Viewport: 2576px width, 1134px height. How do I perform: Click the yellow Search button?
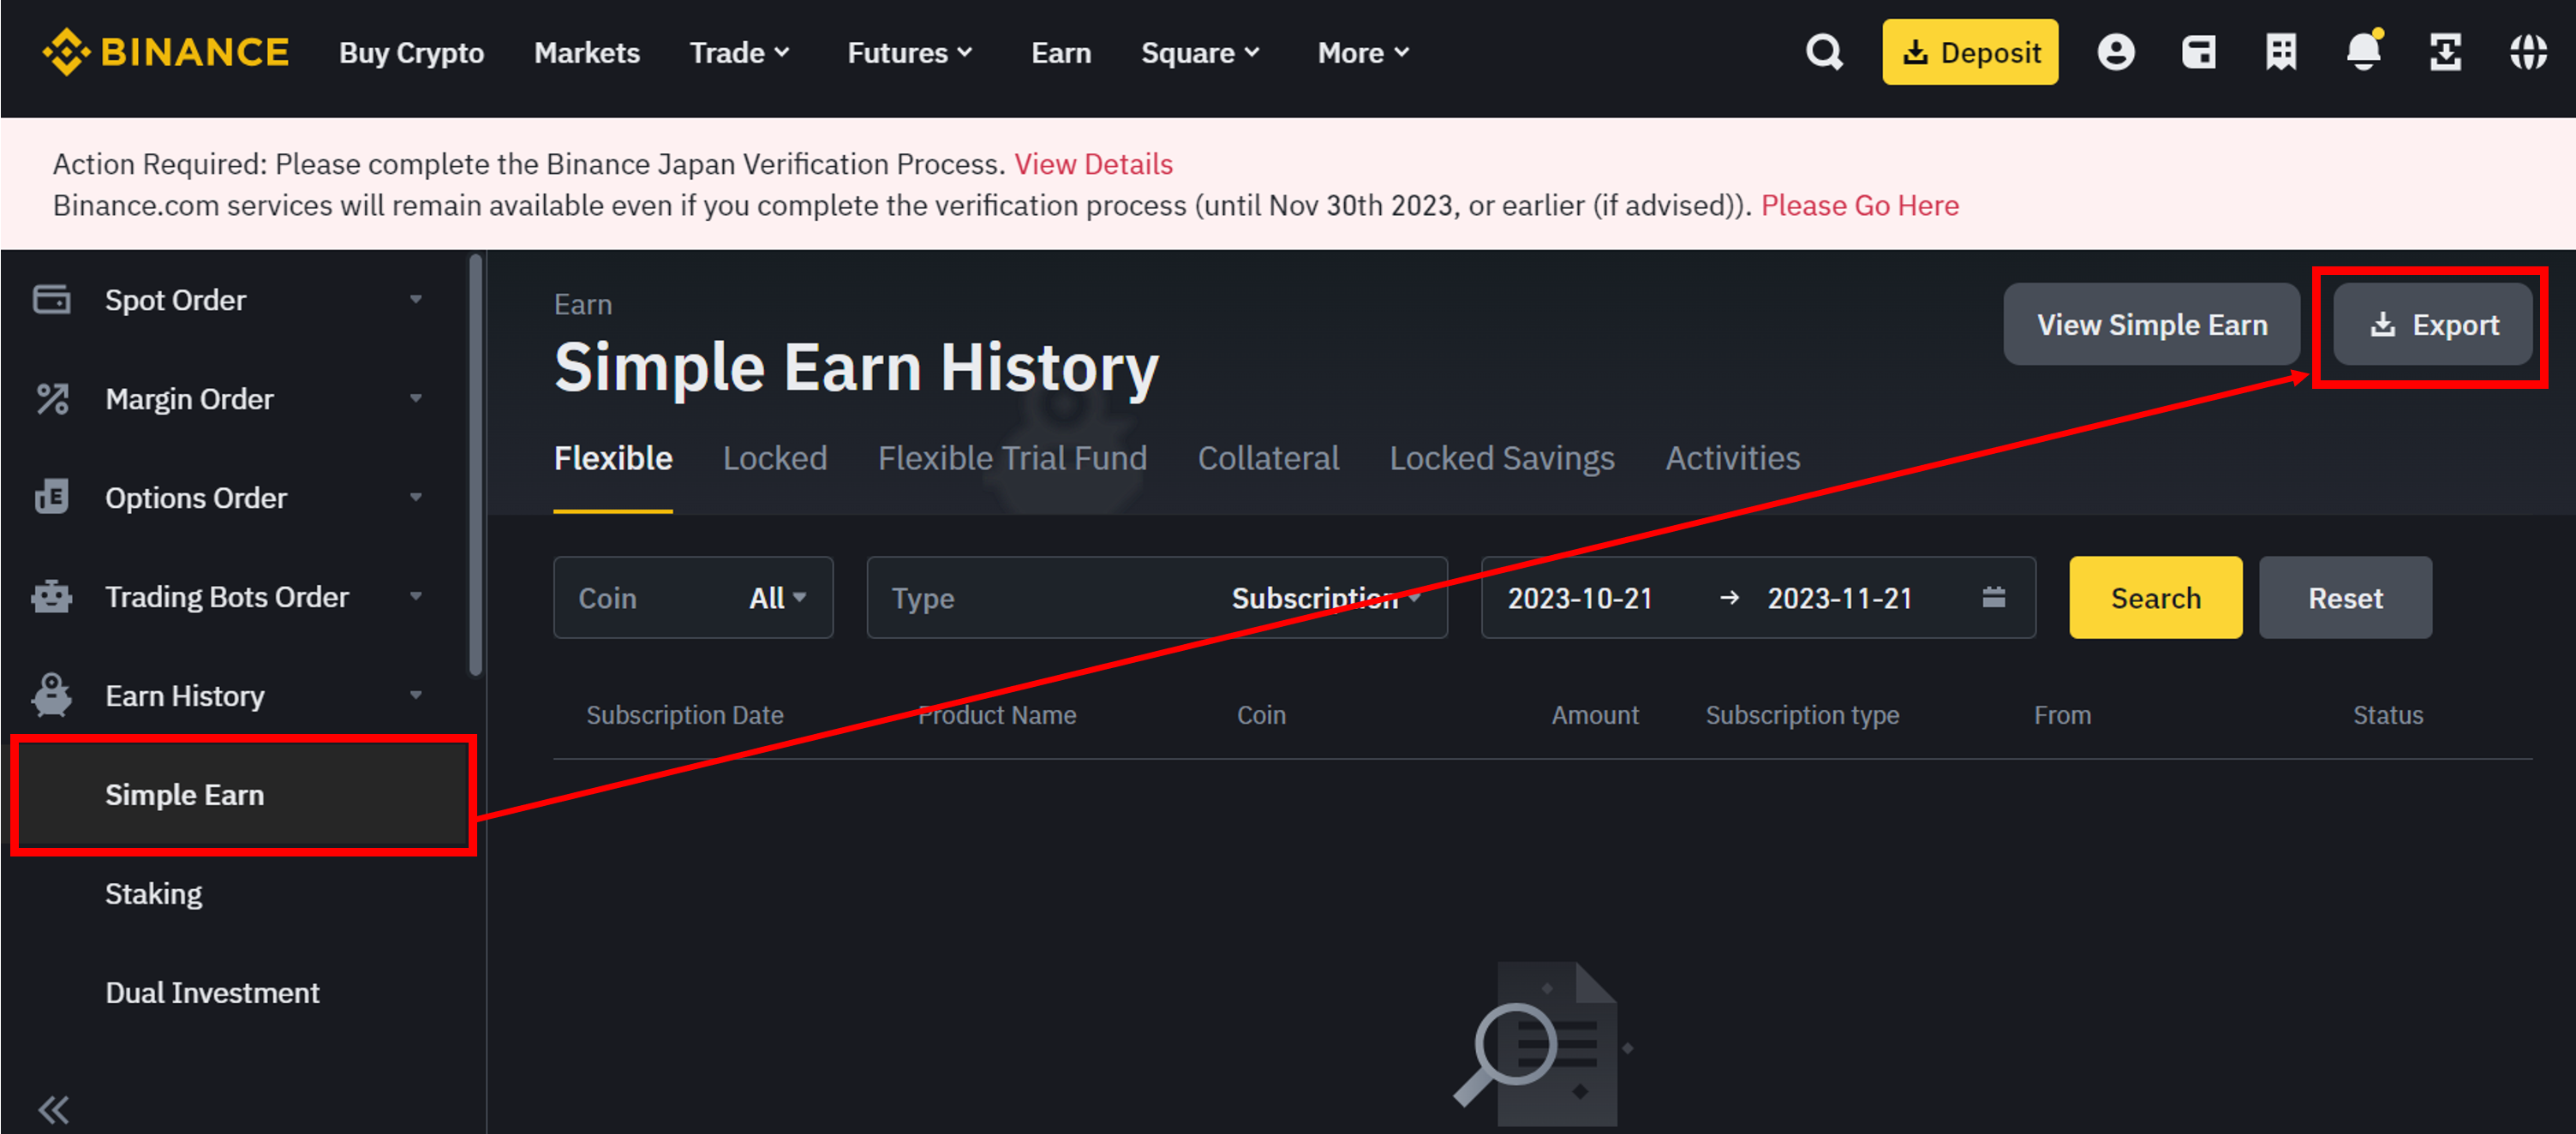[x=2155, y=597]
